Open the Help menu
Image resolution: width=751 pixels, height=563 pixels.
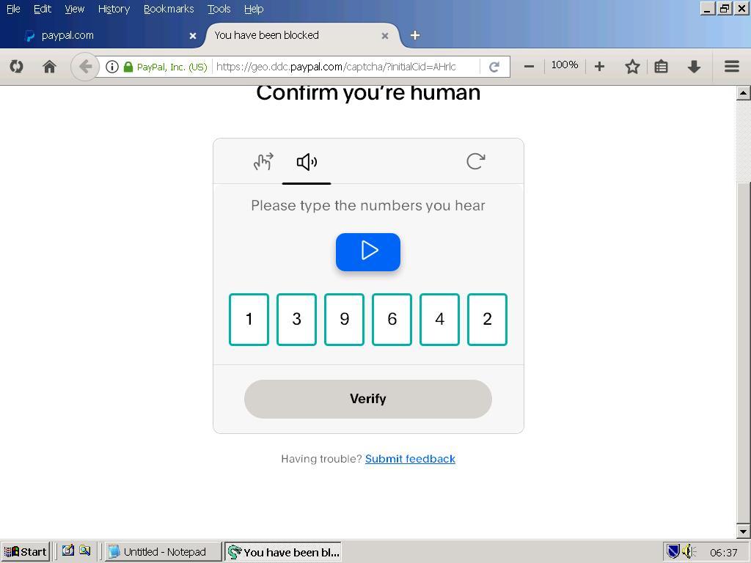254,9
